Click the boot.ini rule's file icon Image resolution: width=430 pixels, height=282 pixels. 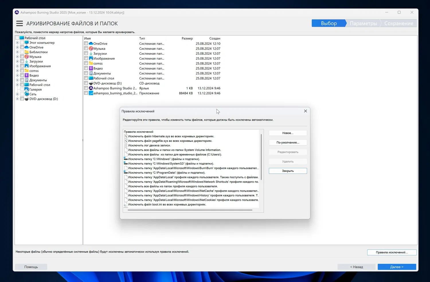tap(126, 205)
